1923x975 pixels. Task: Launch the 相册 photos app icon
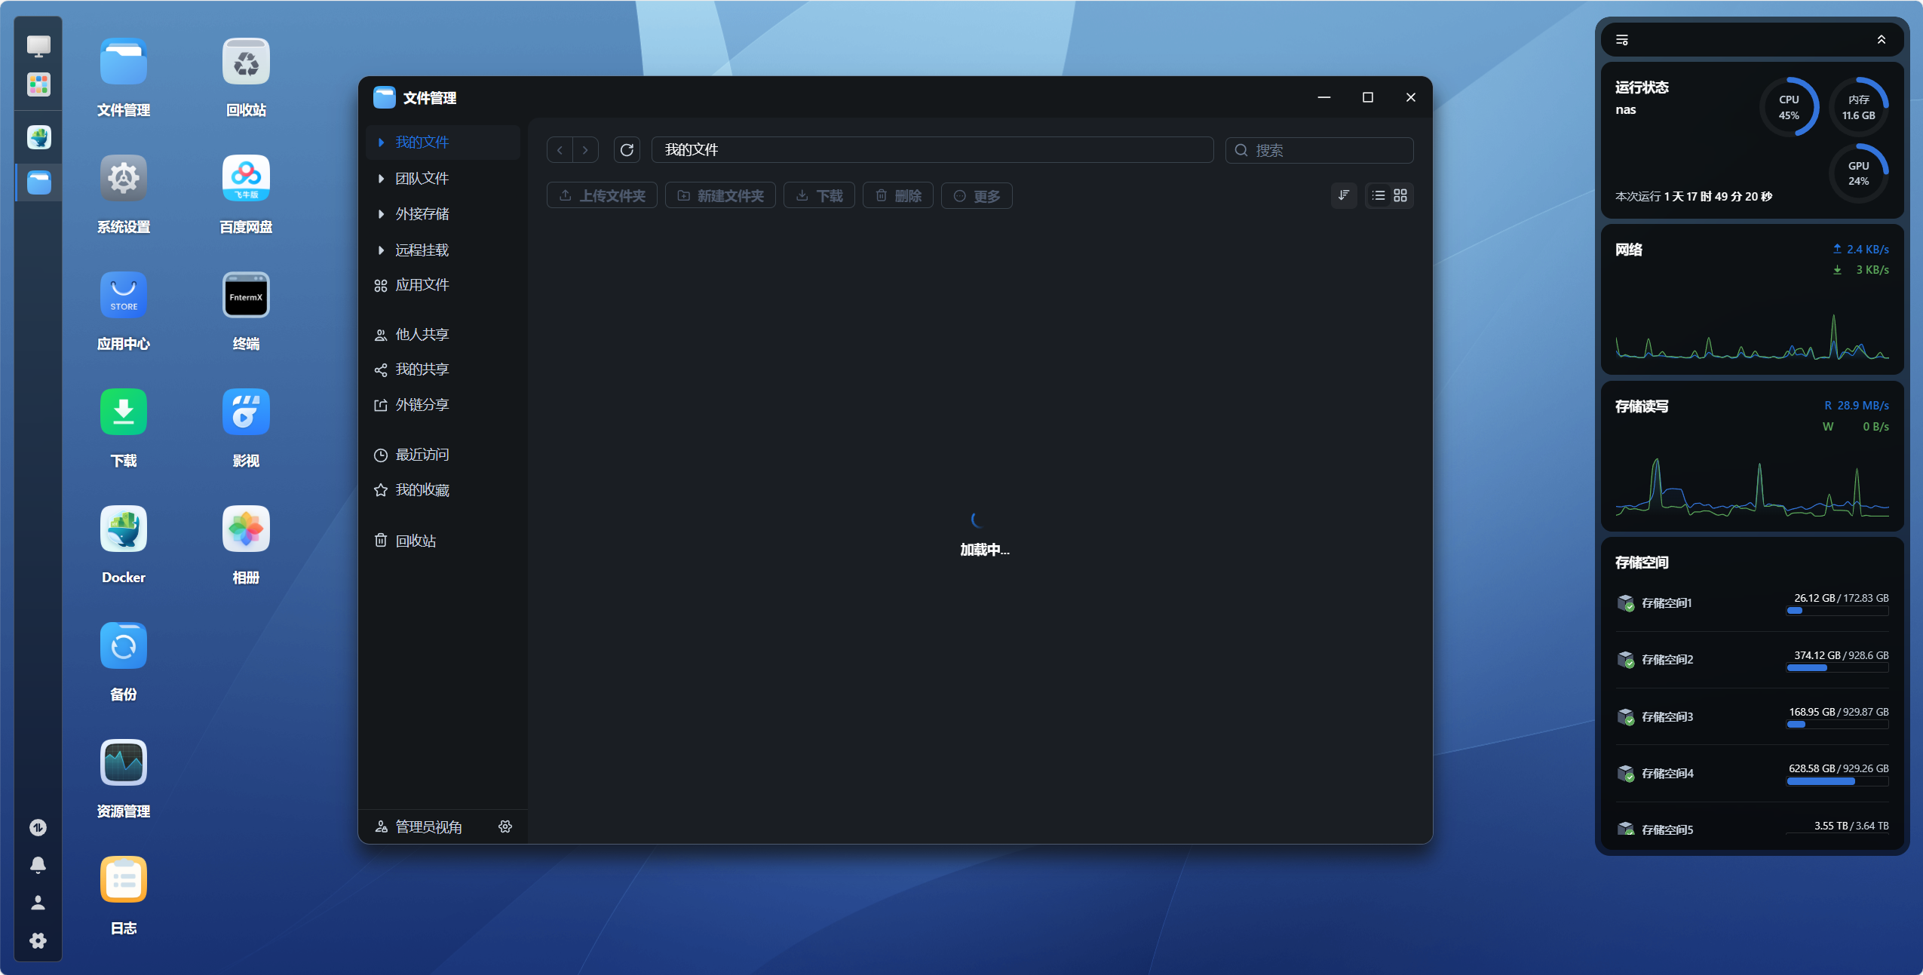[246, 529]
